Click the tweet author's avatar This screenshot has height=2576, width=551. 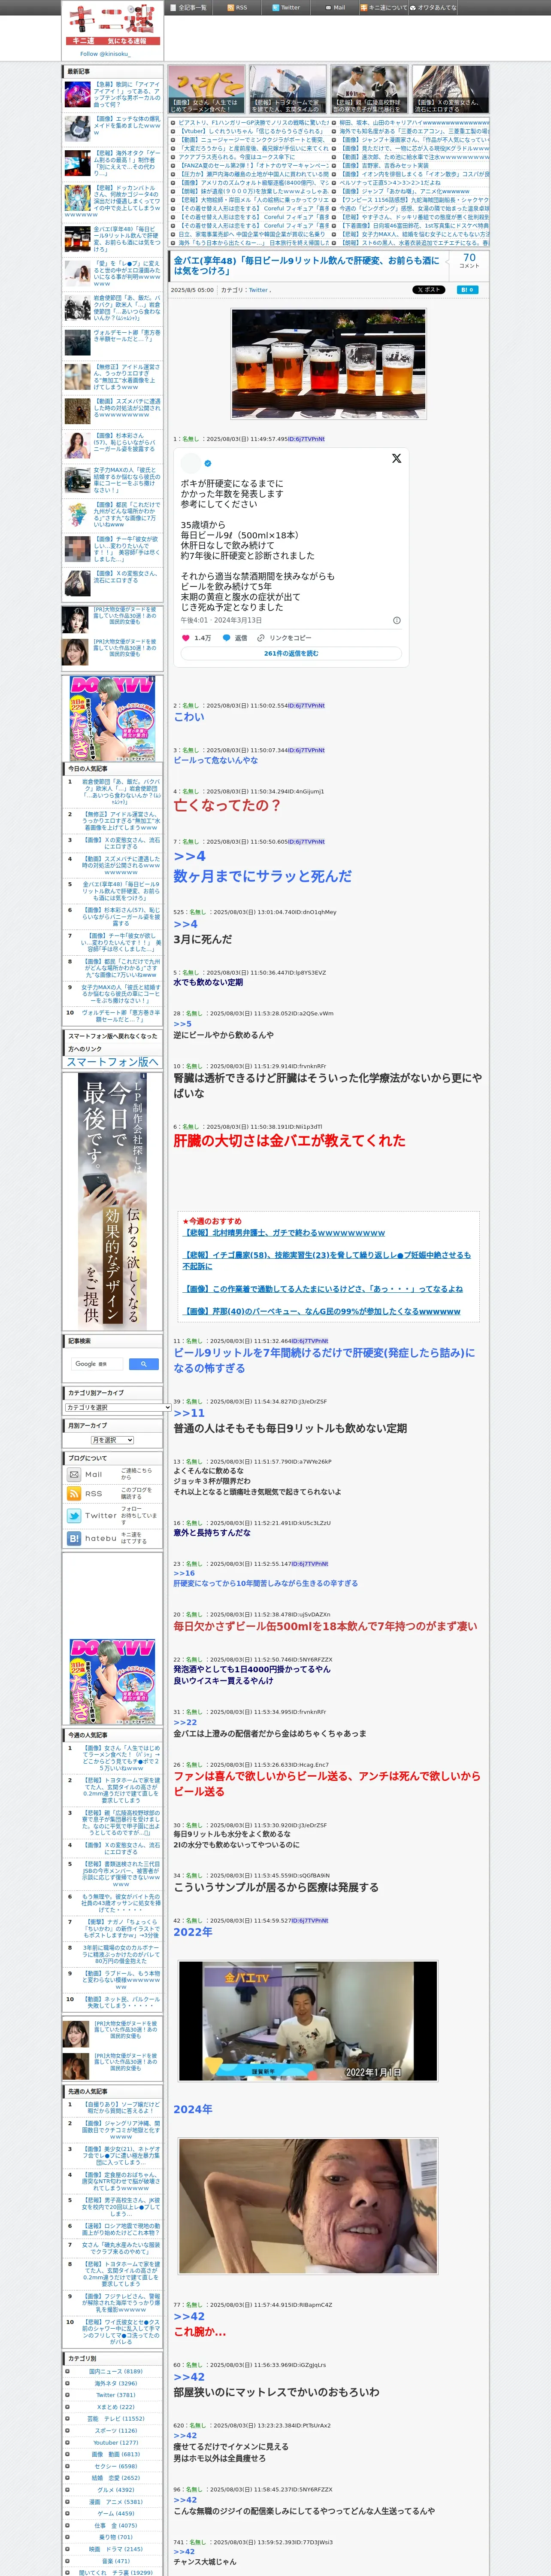click(x=190, y=463)
